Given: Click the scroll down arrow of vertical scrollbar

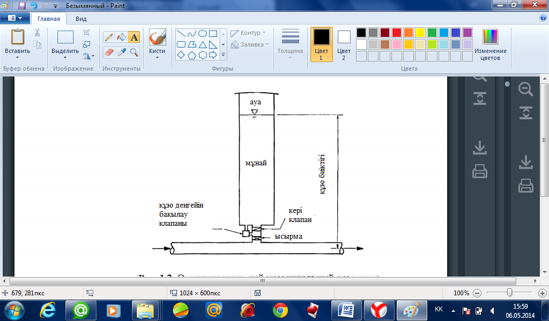Looking at the screenshot, I should click(x=544, y=272).
